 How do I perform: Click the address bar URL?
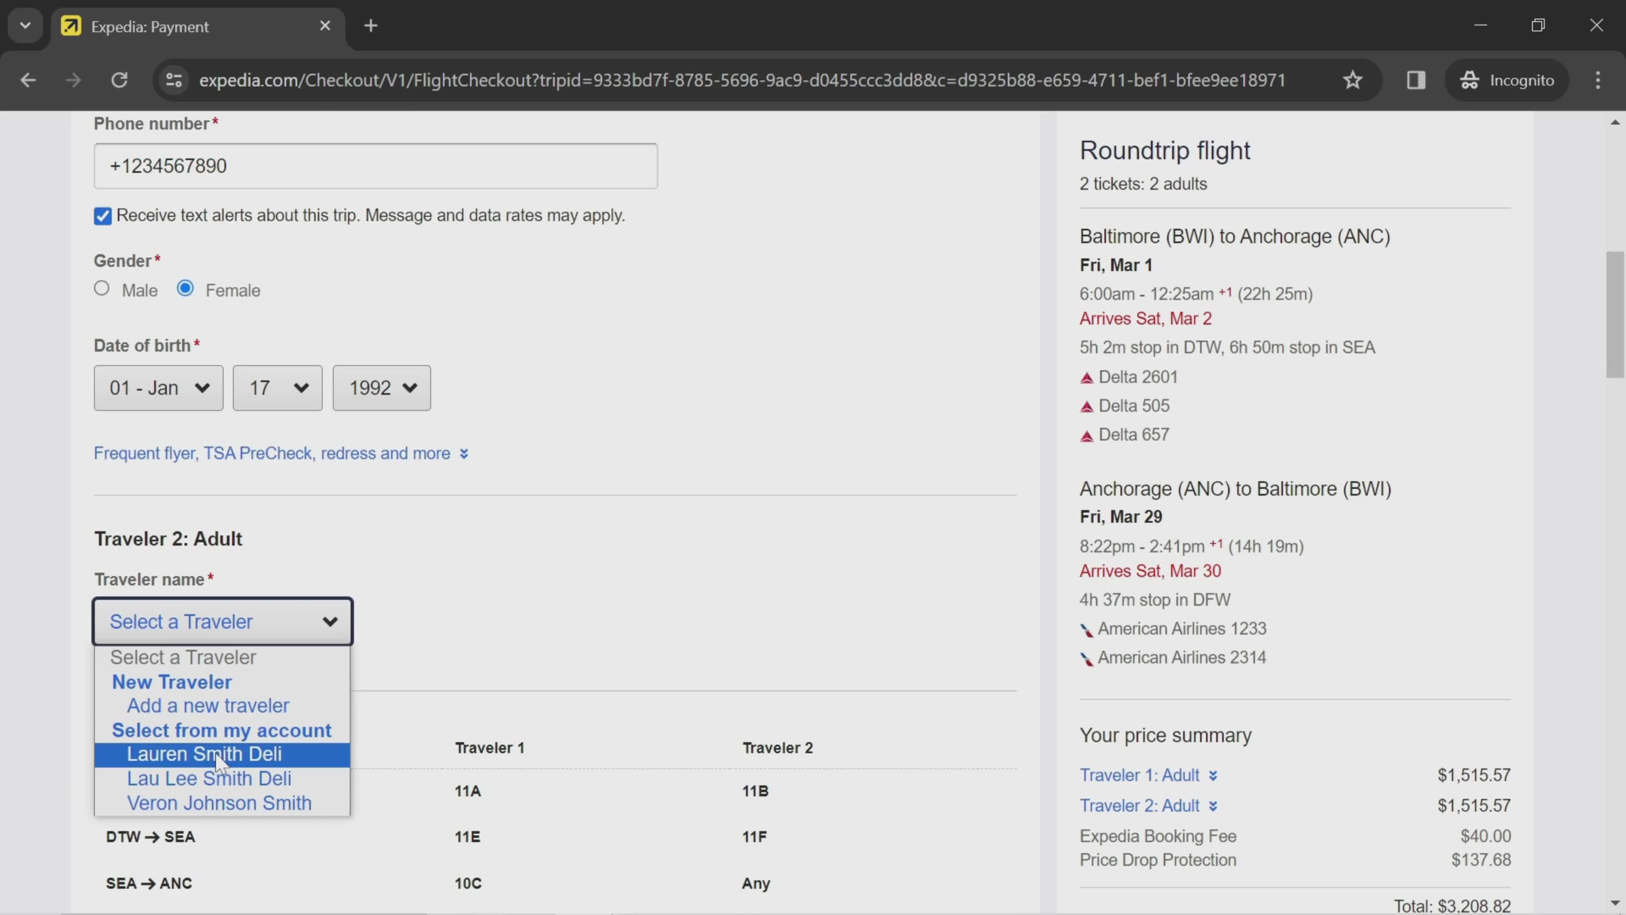(742, 80)
